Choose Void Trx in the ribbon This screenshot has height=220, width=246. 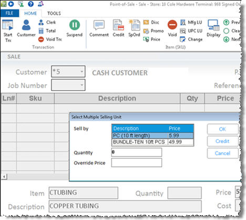coord(50,39)
